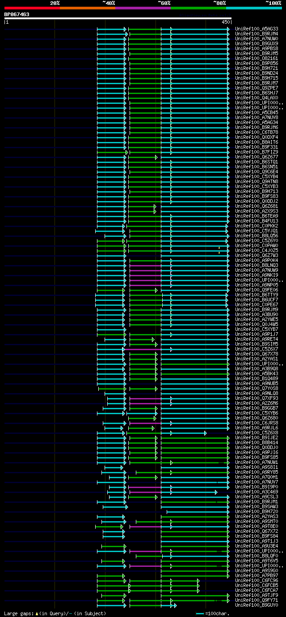Select the label 'UniRef100_C4J0Z5'

pos(257,250)
